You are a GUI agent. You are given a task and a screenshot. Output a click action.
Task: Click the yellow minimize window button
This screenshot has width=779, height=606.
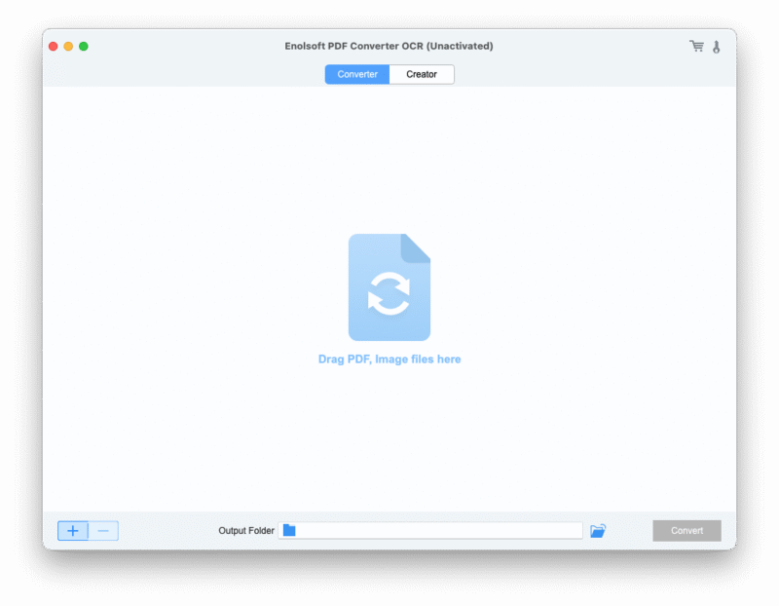tap(70, 45)
